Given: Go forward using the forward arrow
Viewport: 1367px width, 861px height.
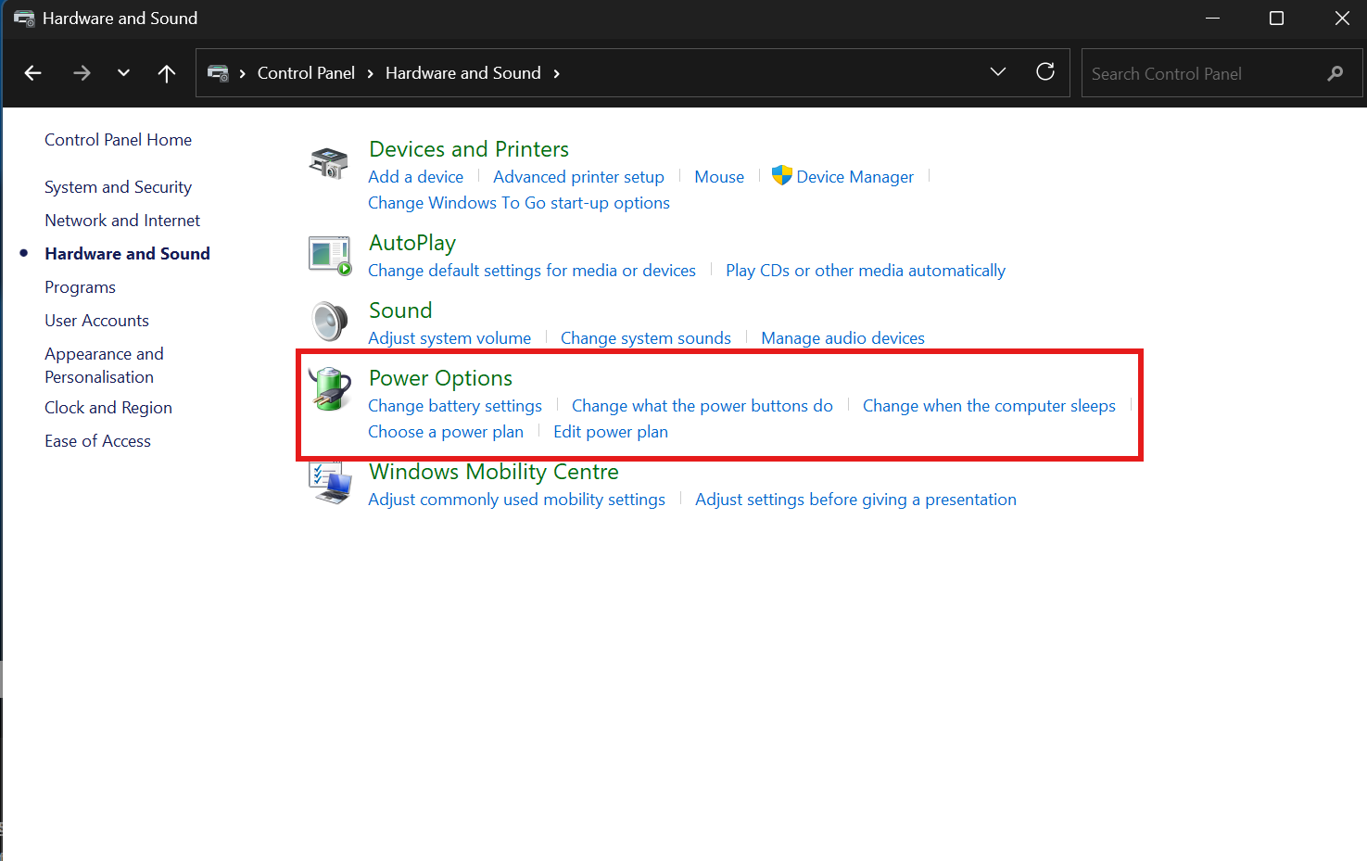Looking at the screenshot, I should pyautogui.click(x=82, y=73).
